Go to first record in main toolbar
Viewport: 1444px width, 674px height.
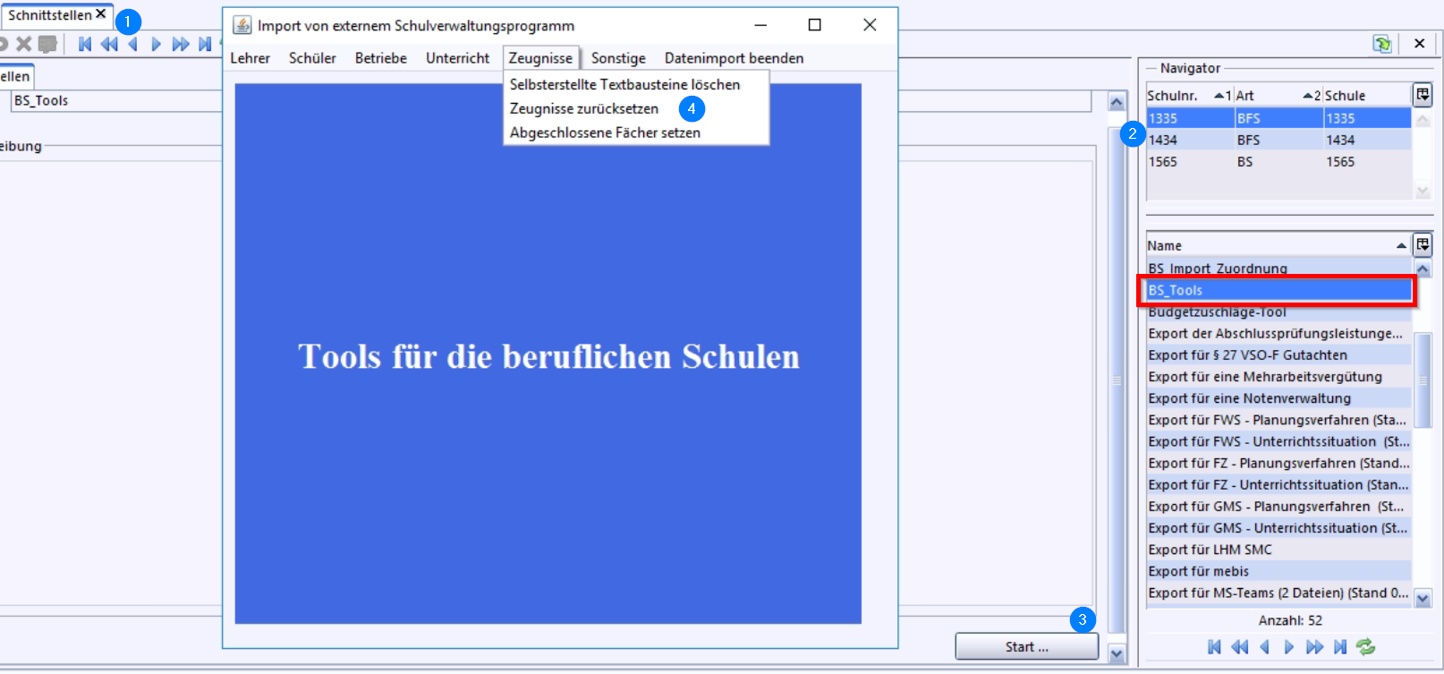pyautogui.click(x=85, y=44)
